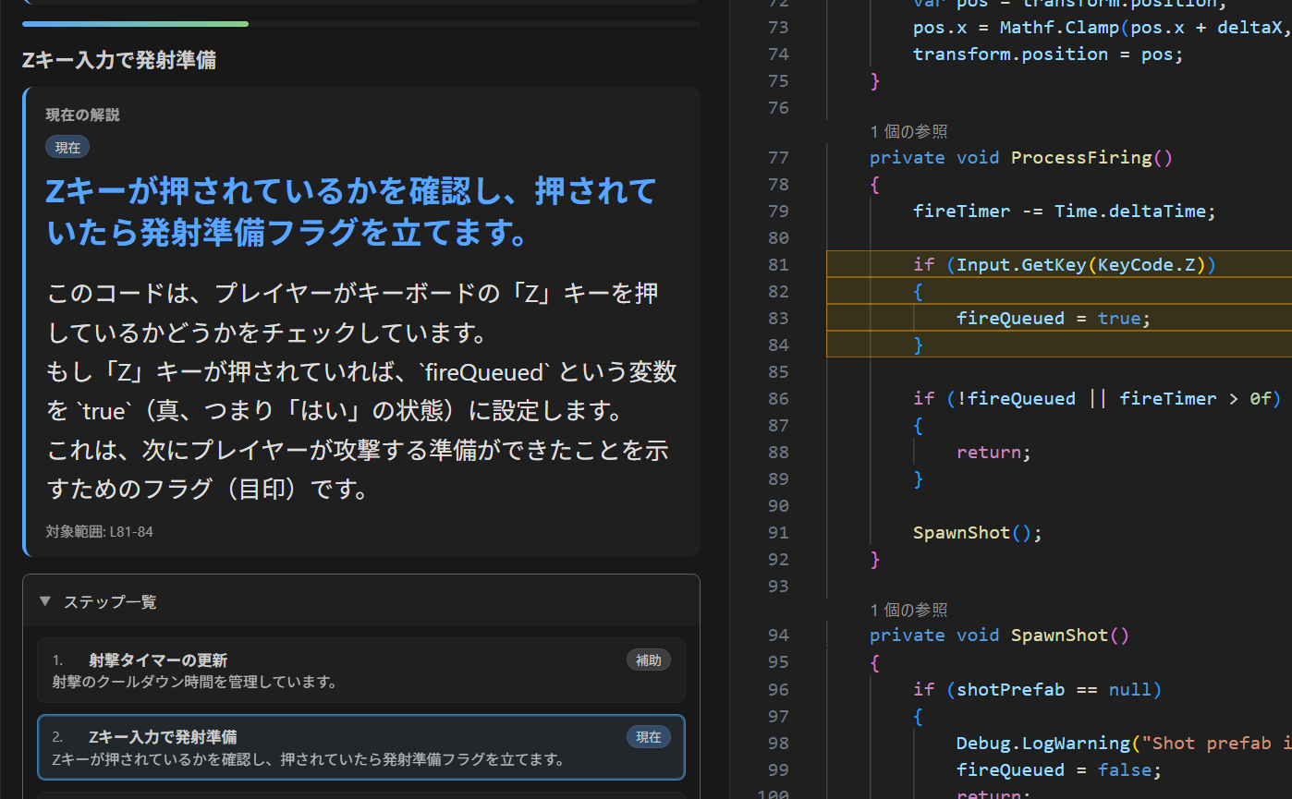Click the 補助 badge on step 1
The image size is (1292, 799).
point(648,660)
